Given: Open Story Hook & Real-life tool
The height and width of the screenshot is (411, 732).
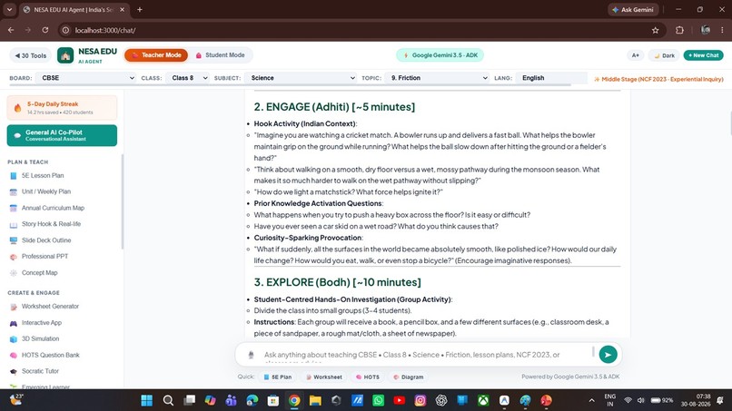Looking at the screenshot, I should coord(51,224).
